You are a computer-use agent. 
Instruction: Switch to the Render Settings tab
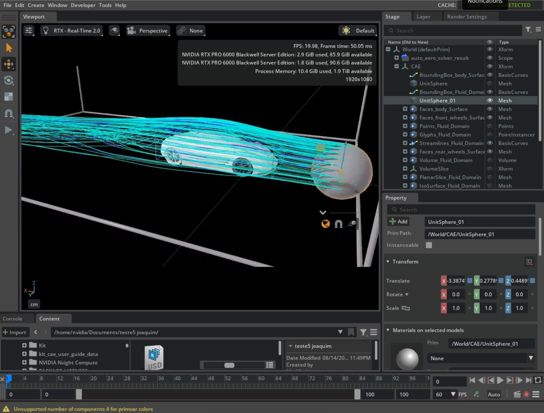tap(467, 16)
